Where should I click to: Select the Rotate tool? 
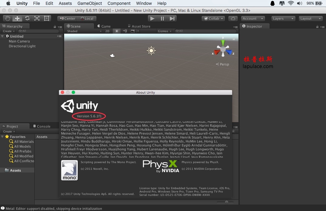point(27,18)
